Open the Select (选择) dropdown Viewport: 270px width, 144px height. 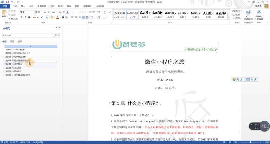tap(237, 18)
